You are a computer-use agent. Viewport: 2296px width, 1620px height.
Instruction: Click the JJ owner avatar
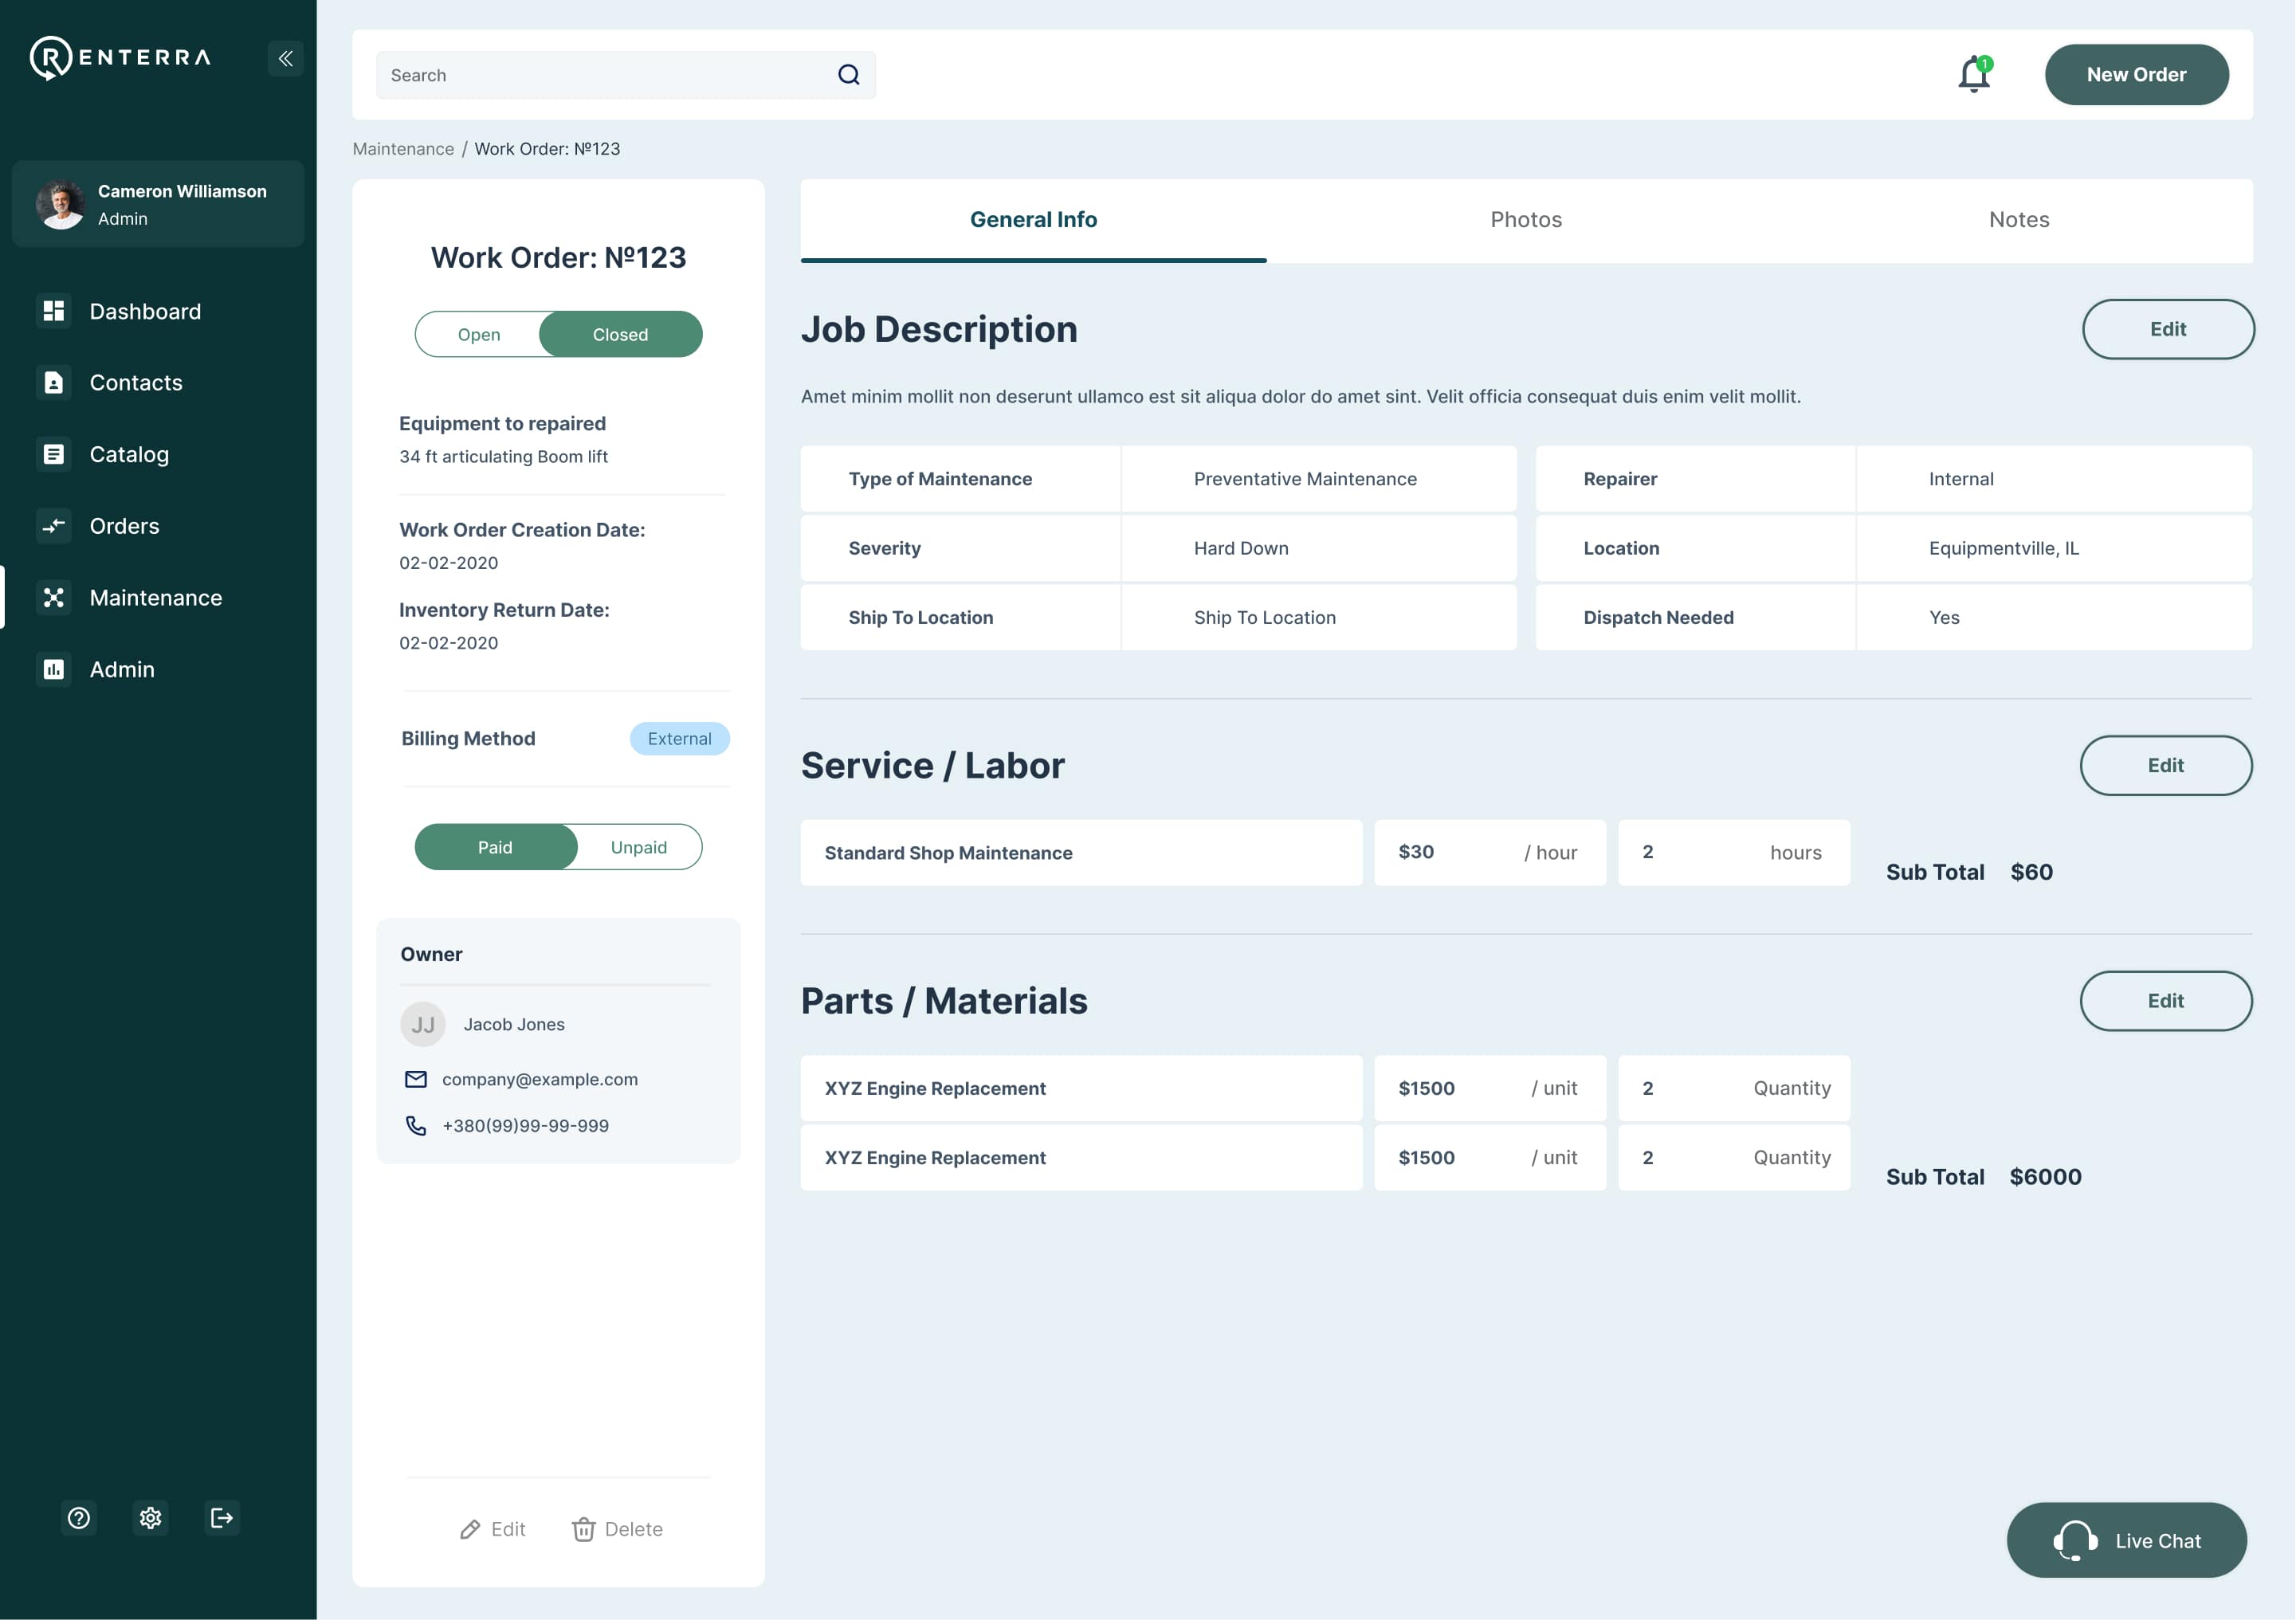pyautogui.click(x=423, y=1025)
